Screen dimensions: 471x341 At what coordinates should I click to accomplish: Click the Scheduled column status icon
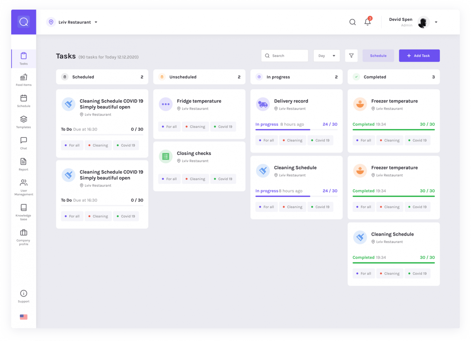(65, 77)
